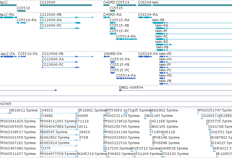Select CG5515-RB transcript label
Image resolution: width=232 pixels, height=158 pixels.
coord(119,26)
